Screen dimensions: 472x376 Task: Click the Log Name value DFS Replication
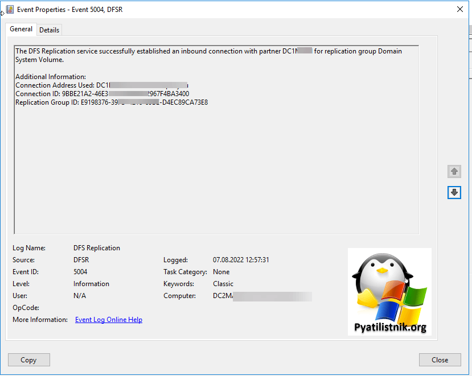click(97, 248)
